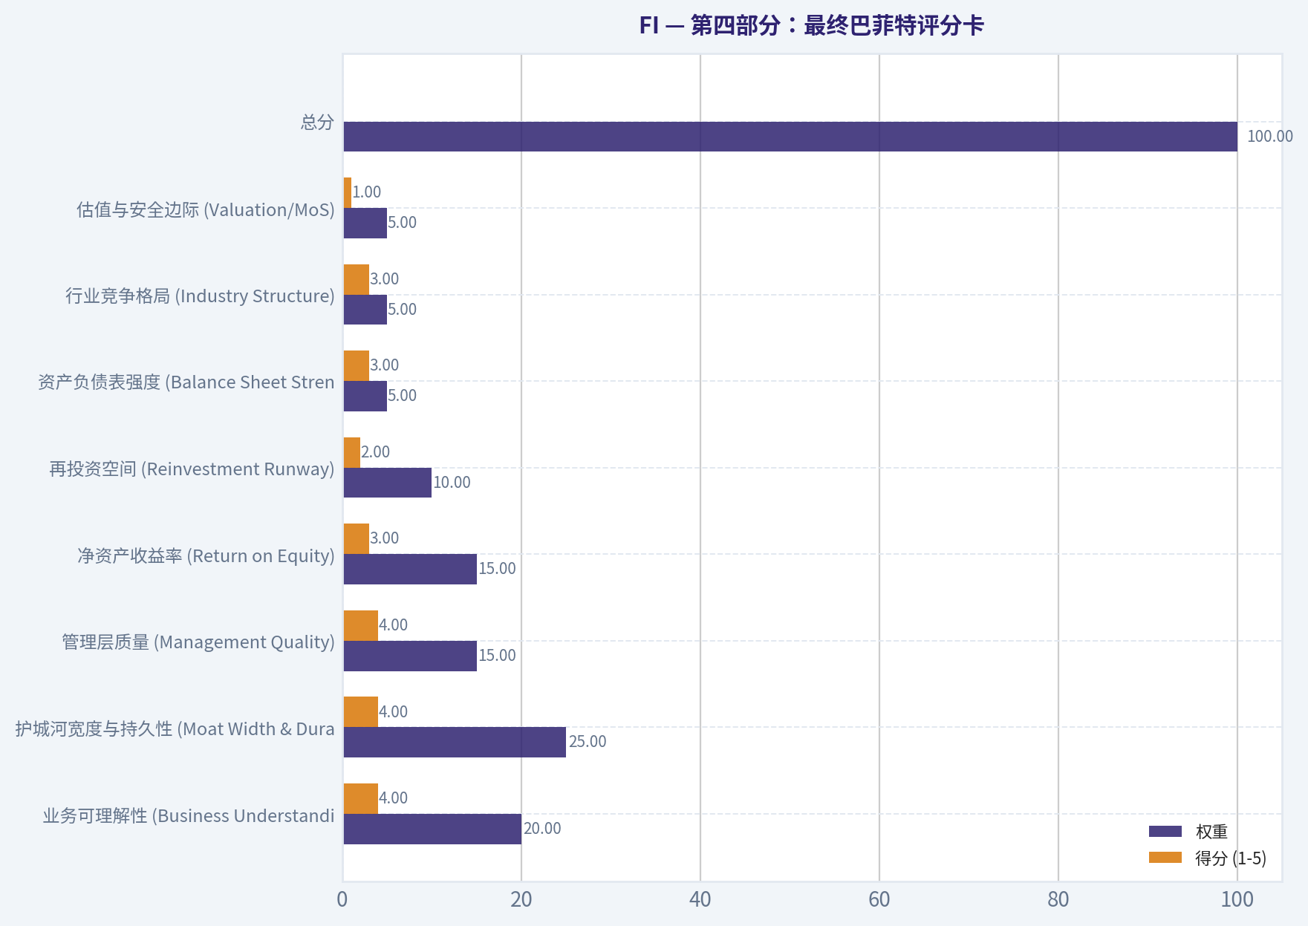Click the purple Reinvestment Runway weight bar
Viewport: 1308px width, 926px height.
pos(387,483)
